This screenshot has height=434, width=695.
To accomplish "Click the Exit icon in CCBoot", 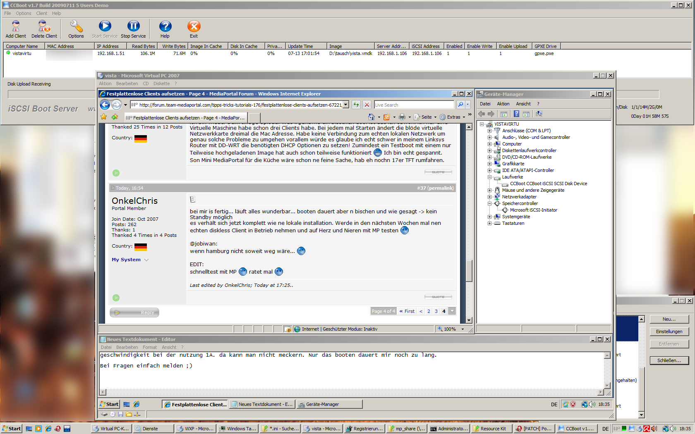I will click(x=194, y=27).
